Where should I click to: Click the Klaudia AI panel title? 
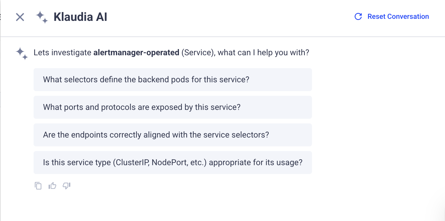[x=80, y=17]
